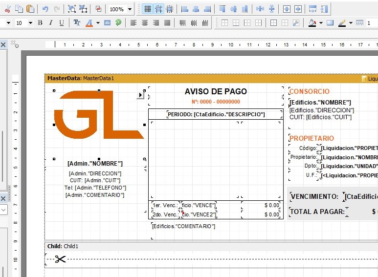This screenshot has width=378, height=277.
Task: Click the fill color paint bucket
Action: (312, 22)
